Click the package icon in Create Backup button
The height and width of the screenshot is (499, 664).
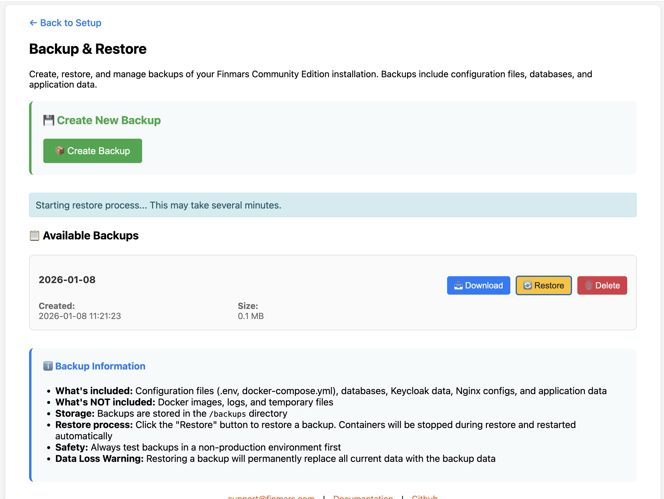pos(60,151)
